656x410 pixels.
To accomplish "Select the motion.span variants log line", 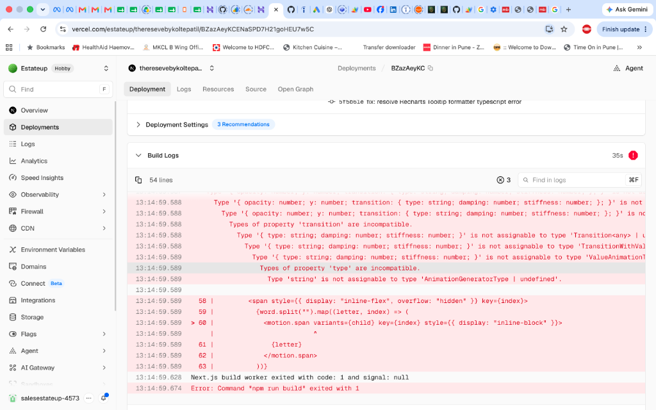I will tap(386, 323).
